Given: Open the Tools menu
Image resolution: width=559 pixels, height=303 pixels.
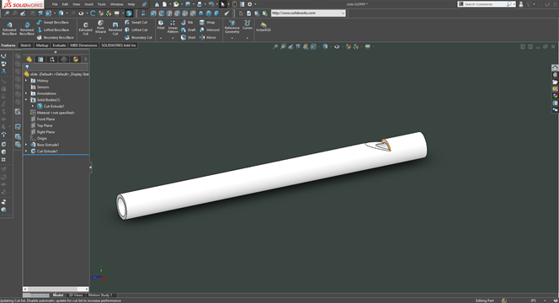Looking at the screenshot, I should tap(102, 4).
